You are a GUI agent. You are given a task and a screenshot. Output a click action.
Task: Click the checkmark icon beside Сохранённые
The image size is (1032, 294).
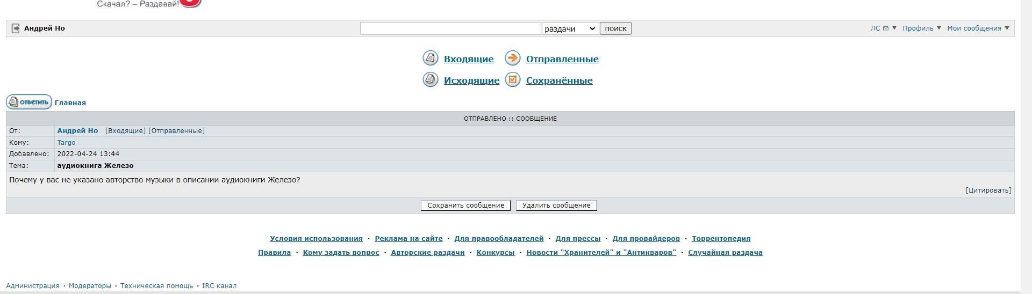click(513, 80)
